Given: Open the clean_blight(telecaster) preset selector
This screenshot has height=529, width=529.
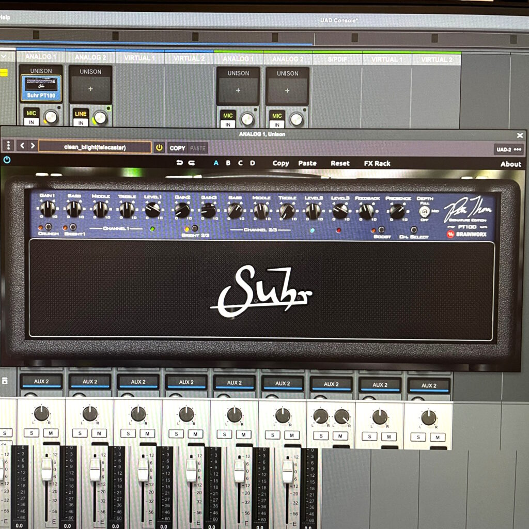Looking at the screenshot, I should click(95, 147).
